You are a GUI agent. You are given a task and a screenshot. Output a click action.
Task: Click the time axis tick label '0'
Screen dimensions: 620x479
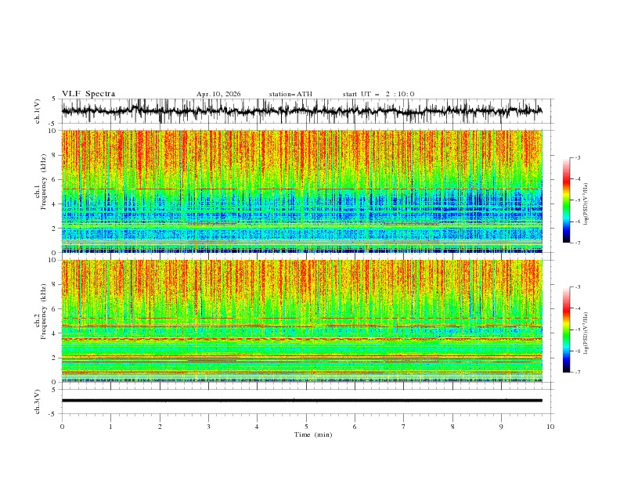pyautogui.click(x=62, y=427)
